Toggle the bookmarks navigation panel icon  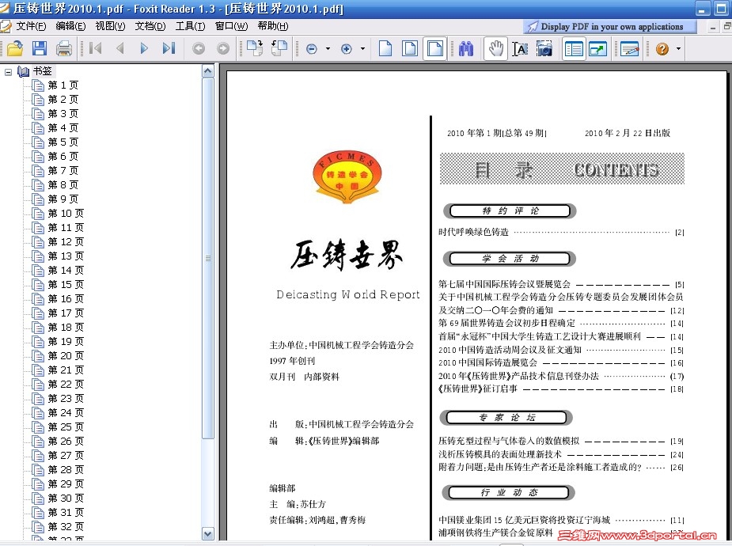tap(574, 48)
